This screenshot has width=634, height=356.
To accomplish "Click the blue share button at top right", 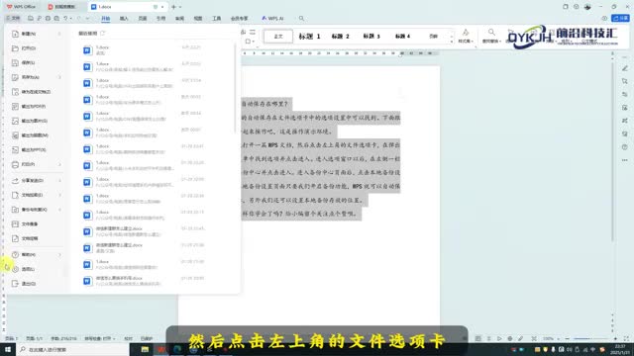I will point(621,18).
